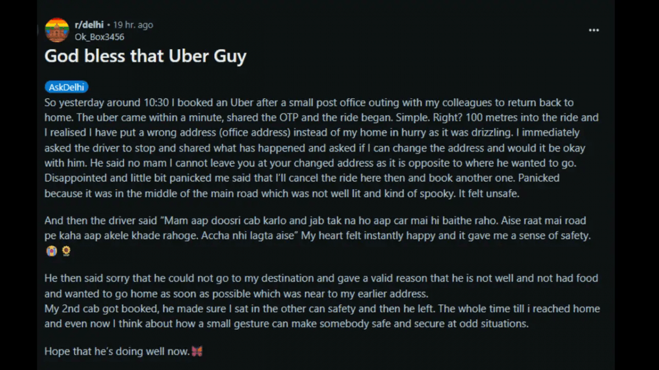The image size is (659, 370).
Task: Click the butterfly emoji after 'well now'
Action: pos(197,351)
